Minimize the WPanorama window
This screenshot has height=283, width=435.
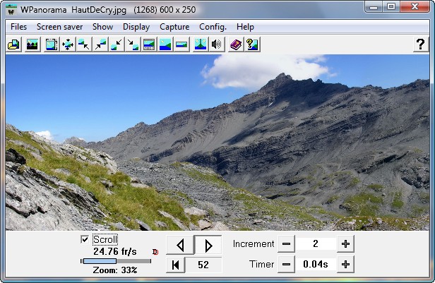point(374,6)
